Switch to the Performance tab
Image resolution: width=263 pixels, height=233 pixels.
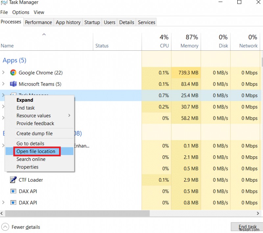coord(38,22)
